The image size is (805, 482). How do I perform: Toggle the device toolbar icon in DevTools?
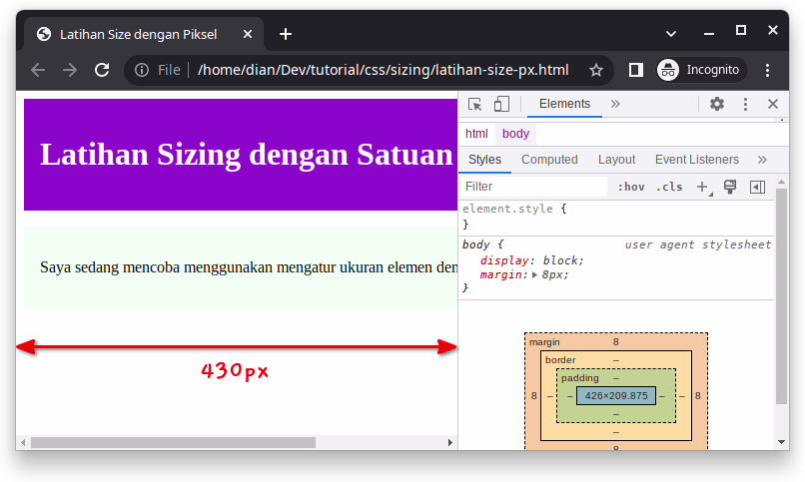[501, 104]
